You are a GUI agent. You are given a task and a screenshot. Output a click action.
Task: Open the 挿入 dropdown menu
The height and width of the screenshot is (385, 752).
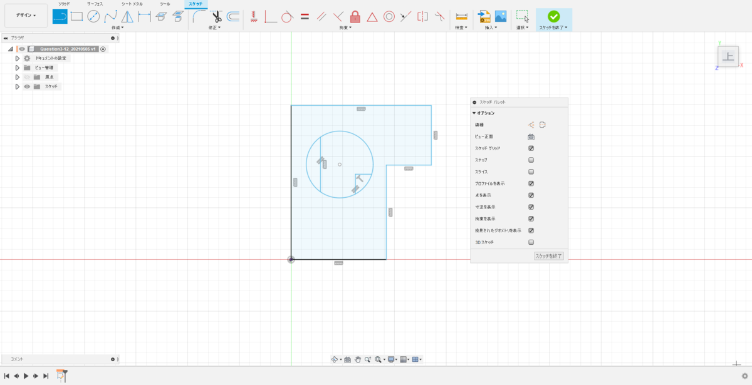pyautogui.click(x=492, y=28)
